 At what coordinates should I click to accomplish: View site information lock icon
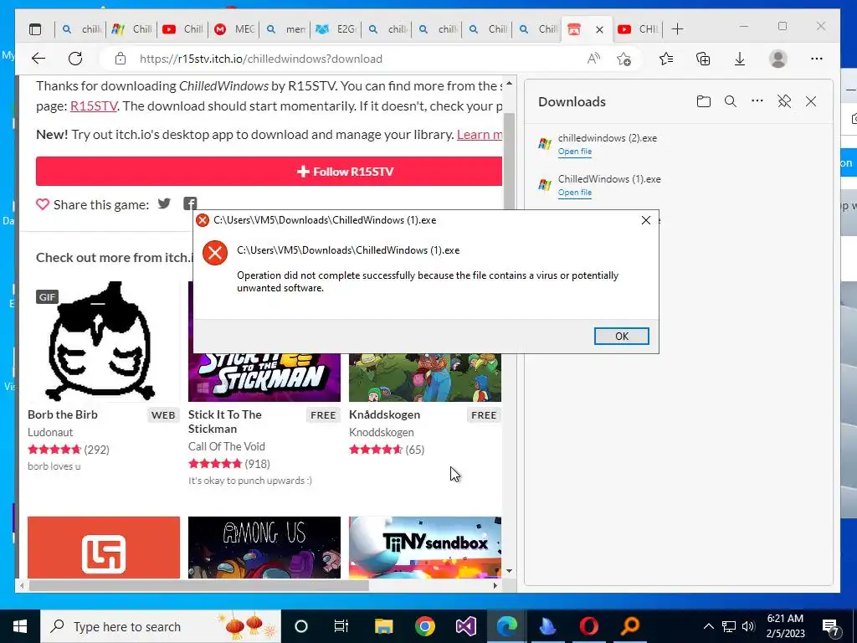121,59
